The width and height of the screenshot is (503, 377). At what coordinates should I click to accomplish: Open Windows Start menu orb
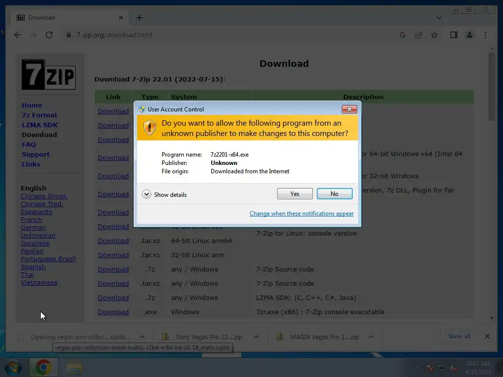(13, 367)
